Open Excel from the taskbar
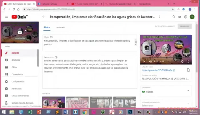Image resolution: width=200 pixels, height=115 pixels. (30, 112)
